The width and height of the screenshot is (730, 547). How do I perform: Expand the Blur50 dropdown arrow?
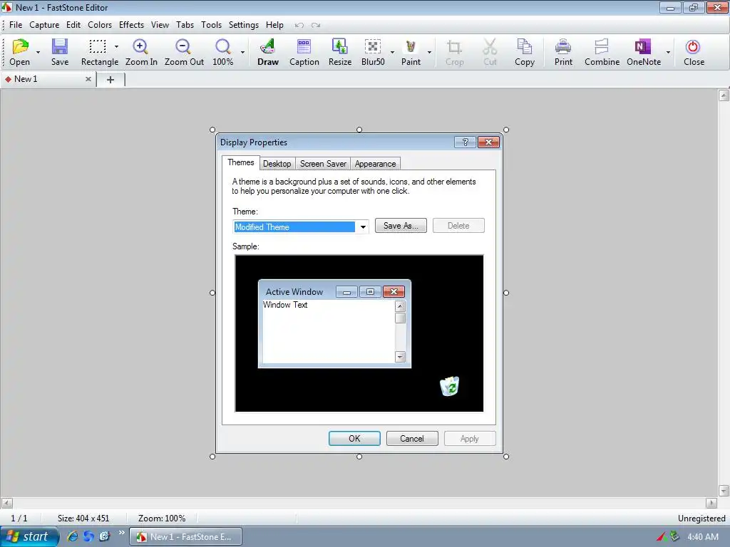tap(392, 52)
